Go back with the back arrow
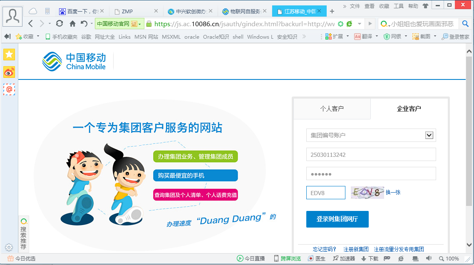Screen dimensions: 474x265 click(30, 24)
